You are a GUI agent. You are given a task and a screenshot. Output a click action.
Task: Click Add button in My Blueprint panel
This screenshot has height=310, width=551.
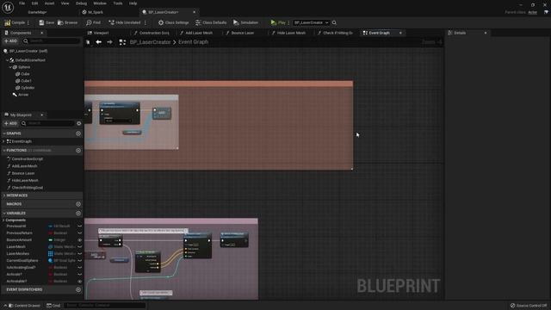(x=10, y=123)
